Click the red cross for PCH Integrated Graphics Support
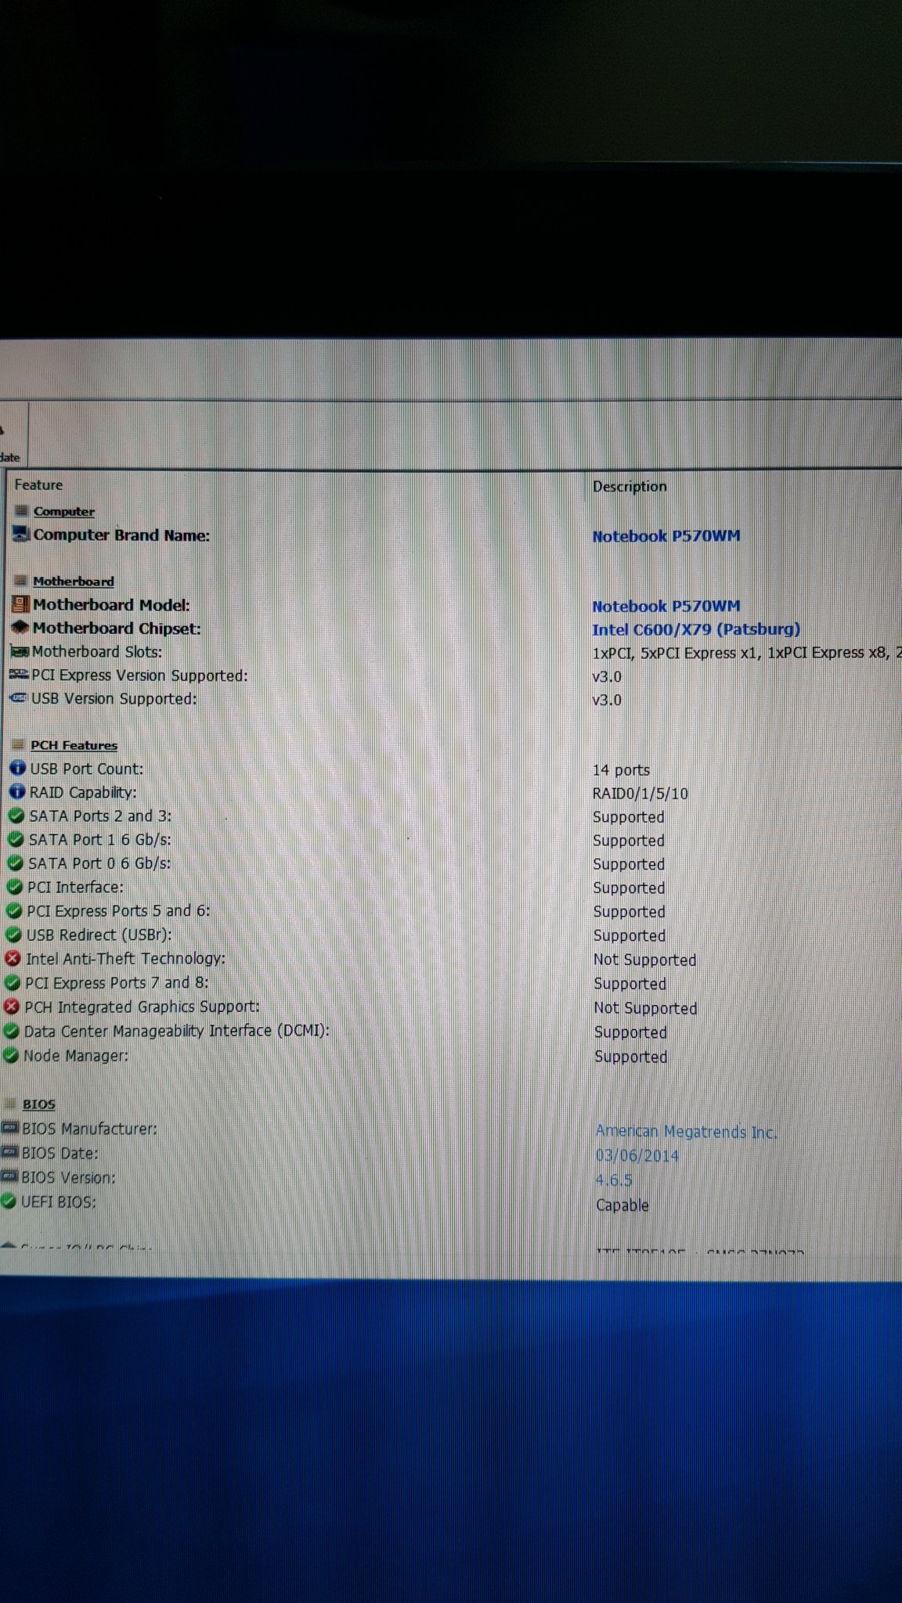902x1603 pixels. (x=11, y=1007)
